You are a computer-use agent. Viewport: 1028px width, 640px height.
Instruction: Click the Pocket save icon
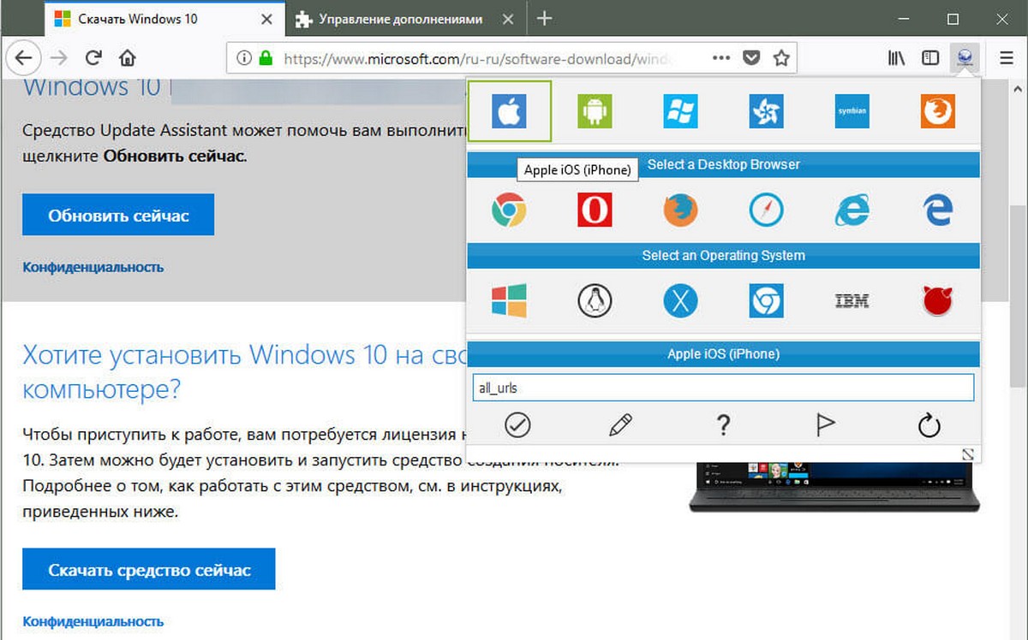pyautogui.click(x=751, y=58)
